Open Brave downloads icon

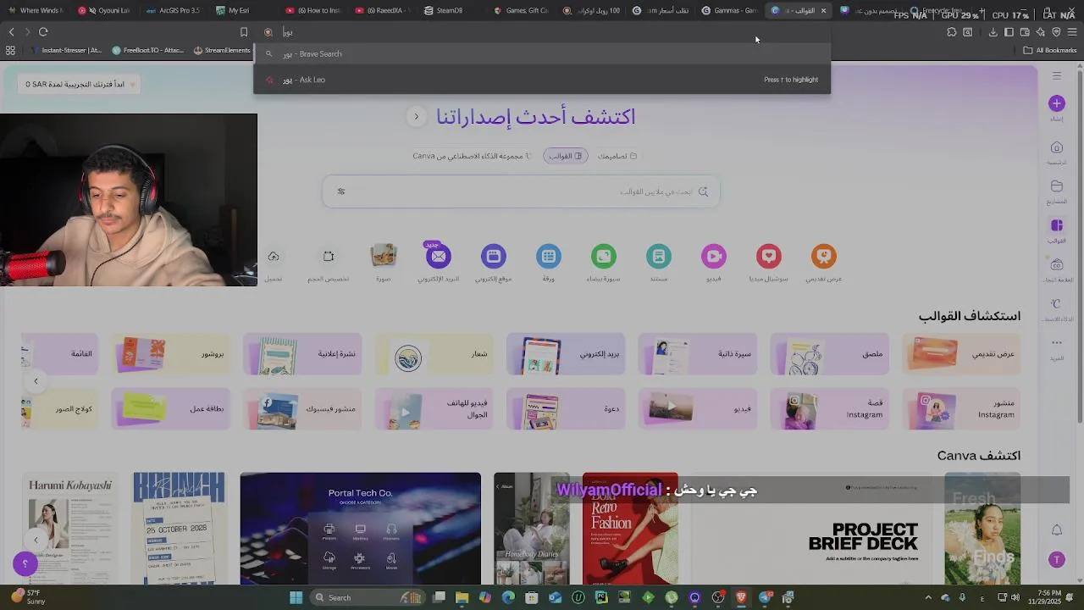point(993,32)
